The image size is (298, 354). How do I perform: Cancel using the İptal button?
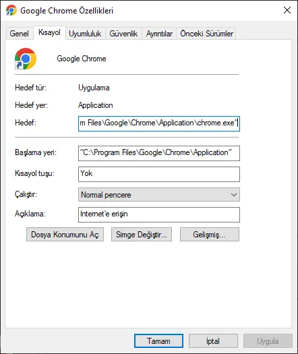click(x=213, y=341)
